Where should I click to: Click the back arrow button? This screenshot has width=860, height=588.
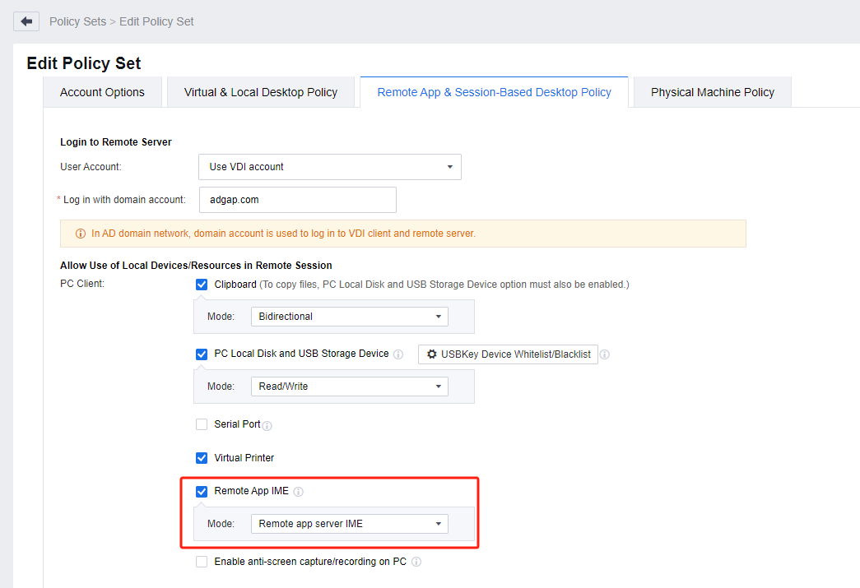pos(26,21)
